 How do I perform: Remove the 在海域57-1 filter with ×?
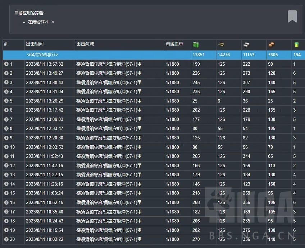click(53, 22)
